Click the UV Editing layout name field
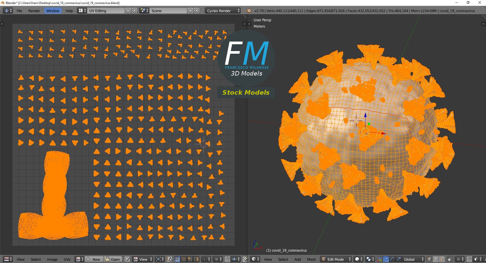This screenshot has width=486, height=263. pos(106,11)
